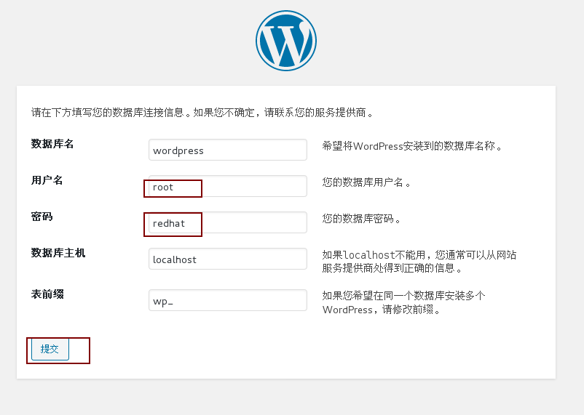Click the localhost hint text beside database host

419,262
